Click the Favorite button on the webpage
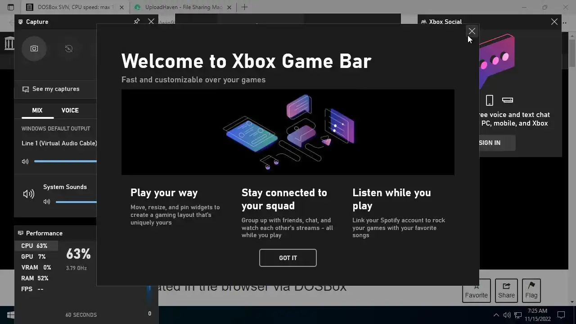The height and width of the screenshot is (324, 576). click(477, 291)
